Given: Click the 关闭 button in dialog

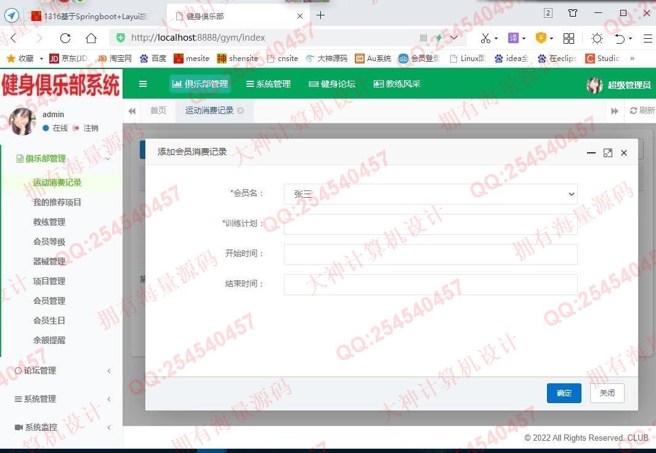Looking at the screenshot, I should pos(607,393).
